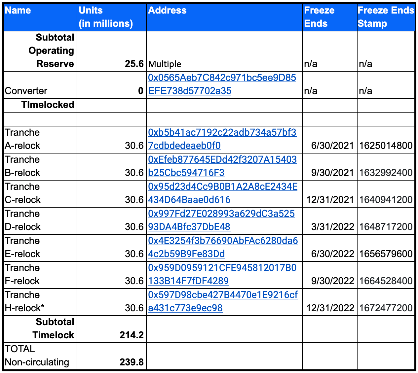Select the 12/31/2021 freeze date cell

330,194
